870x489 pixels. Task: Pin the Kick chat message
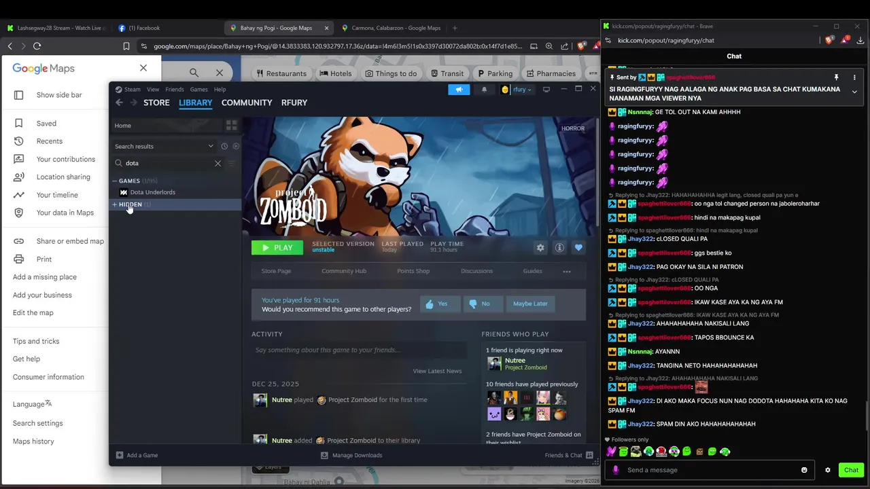point(836,77)
